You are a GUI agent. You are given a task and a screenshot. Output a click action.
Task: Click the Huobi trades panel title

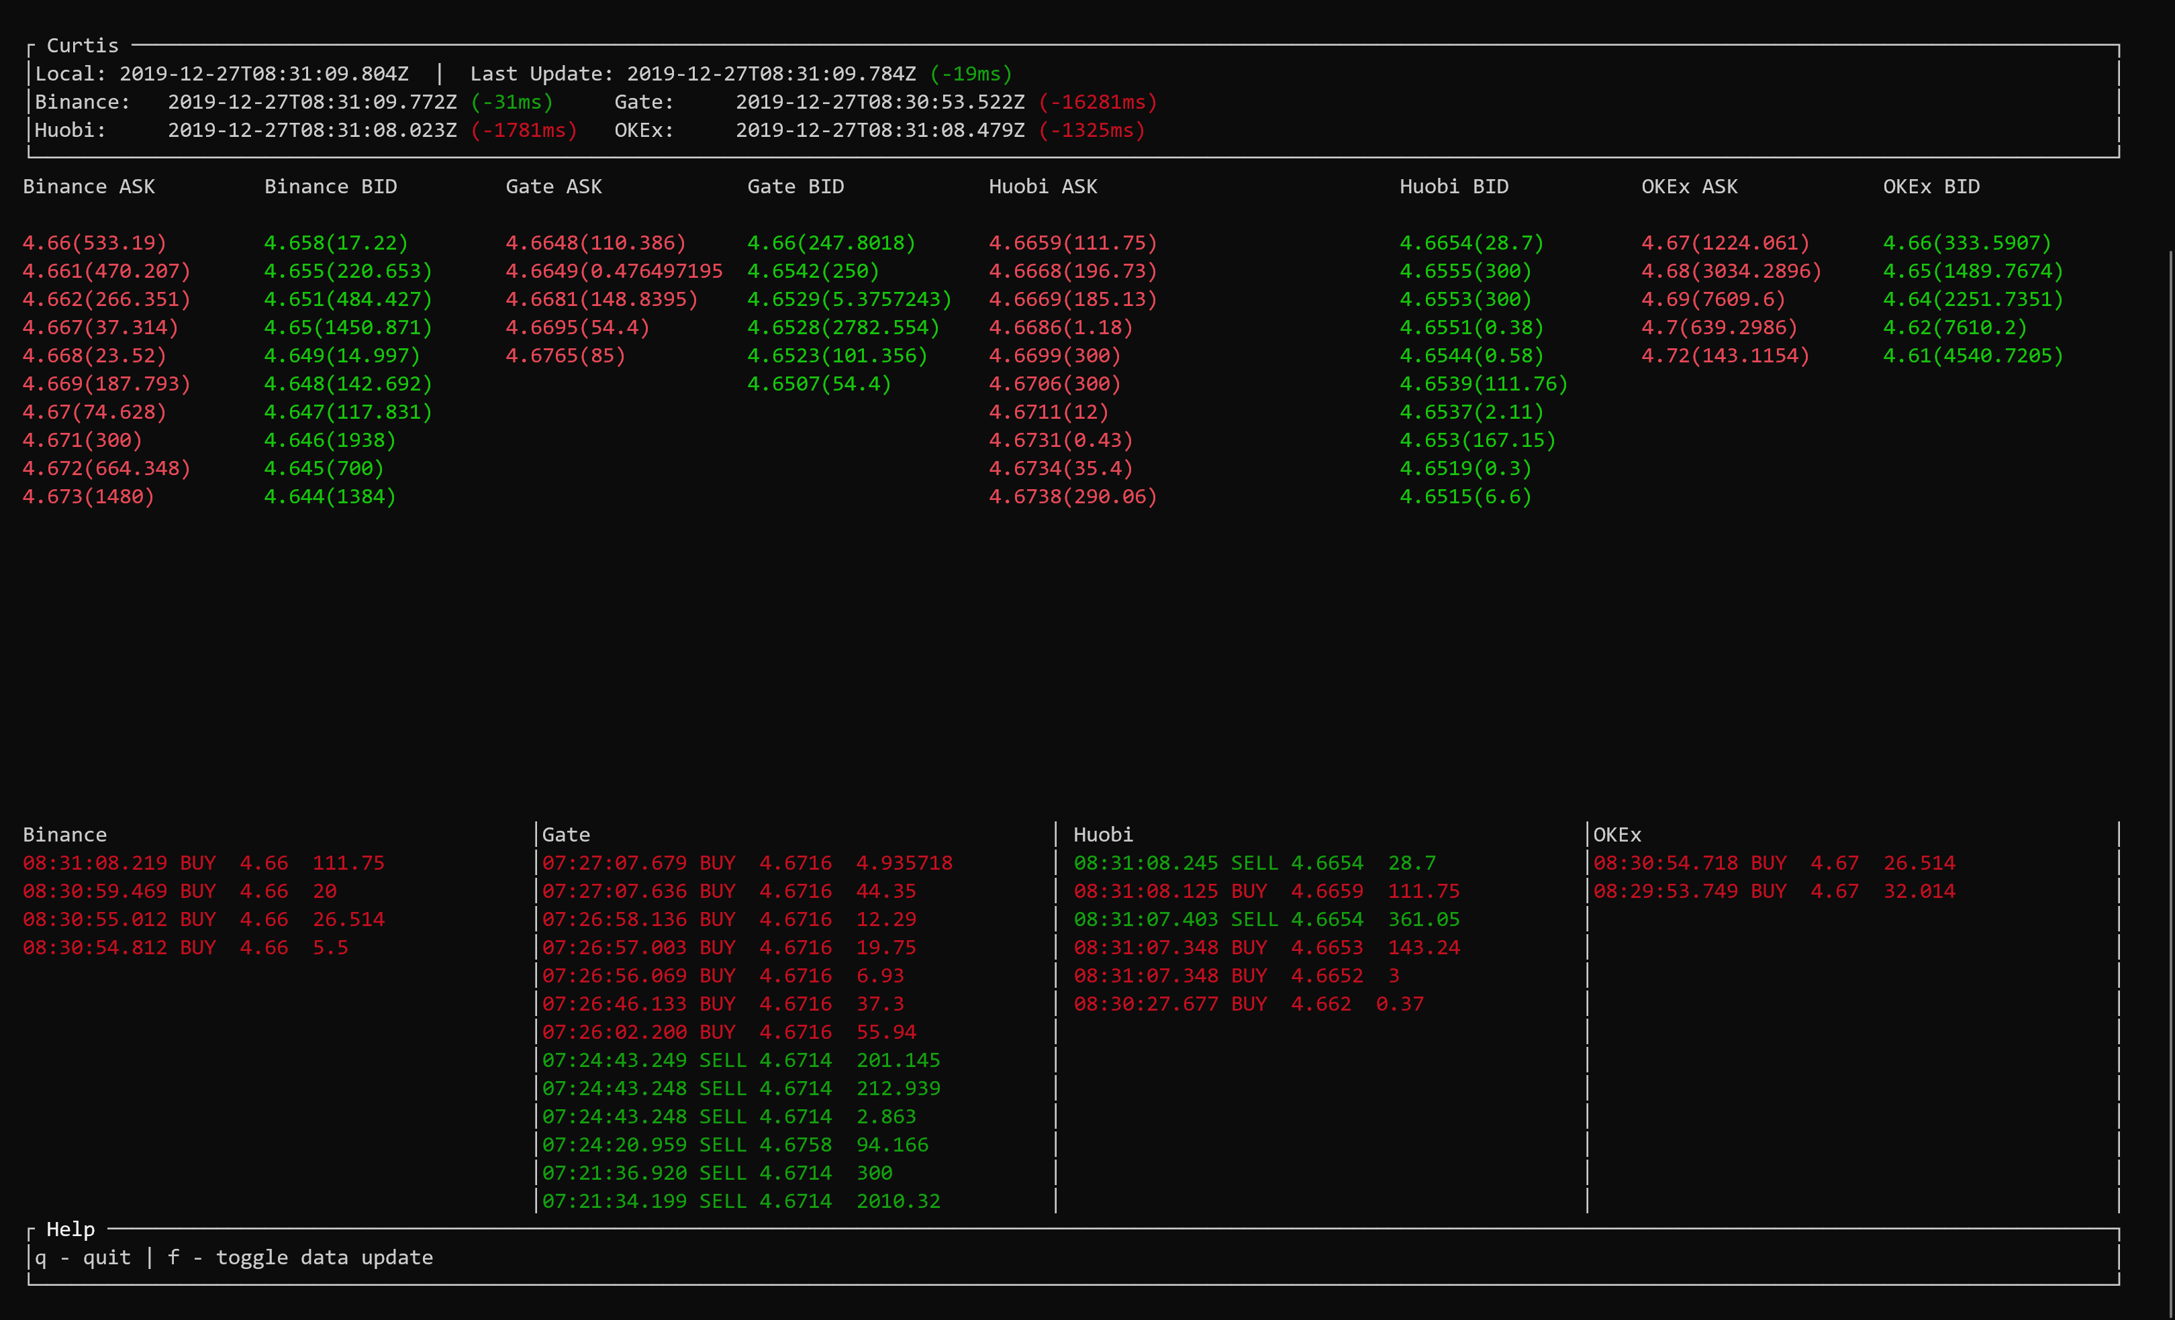point(1102,835)
